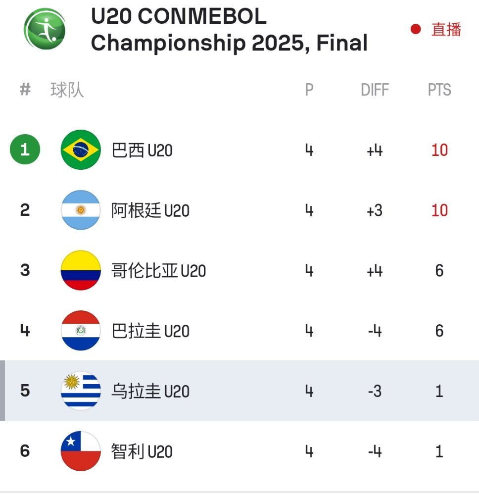Open the 阿根廷 U20 team name

(150, 210)
